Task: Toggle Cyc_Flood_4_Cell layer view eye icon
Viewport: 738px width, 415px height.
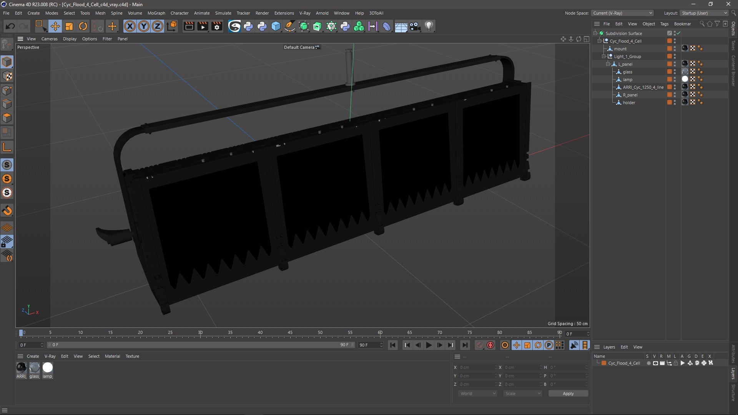Action: click(x=655, y=363)
